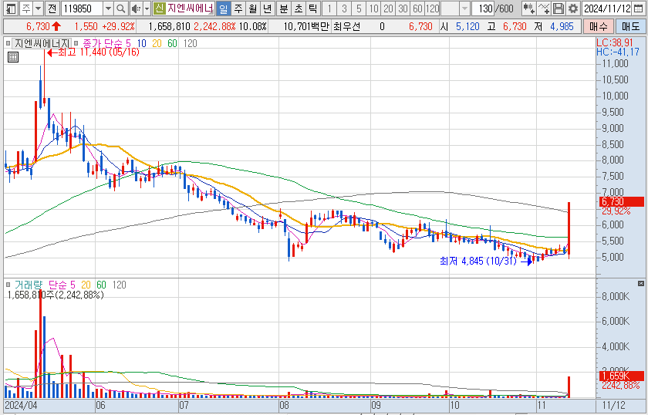Switch to the 틱 tick chart tab
The height and width of the screenshot is (415, 648).
pyautogui.click(x=313, y=8)
